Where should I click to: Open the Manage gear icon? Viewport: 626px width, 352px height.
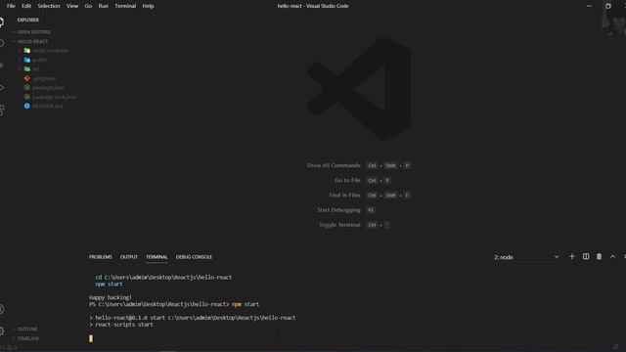(x=2, y=330)
